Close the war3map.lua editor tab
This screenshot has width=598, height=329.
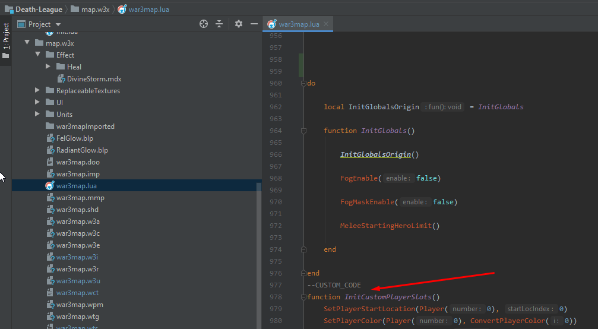tap(326, 24)
